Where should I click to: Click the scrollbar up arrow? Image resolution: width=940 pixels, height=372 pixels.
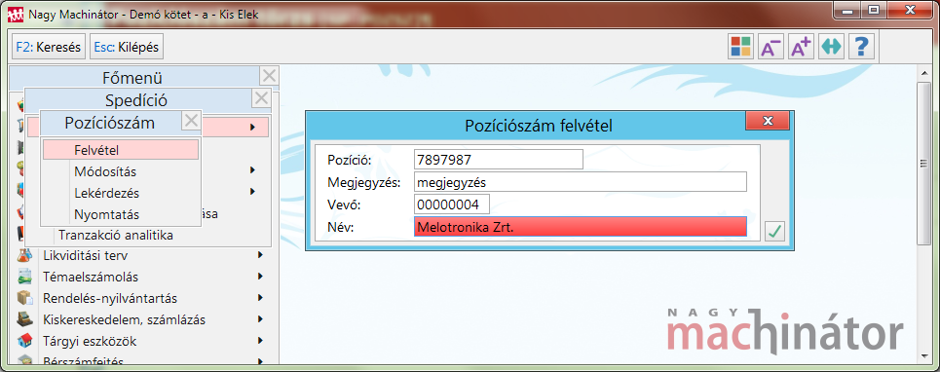click(x=924, y=74)
